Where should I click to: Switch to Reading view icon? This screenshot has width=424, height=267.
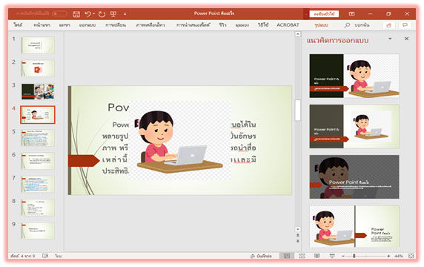coord(317,256)
